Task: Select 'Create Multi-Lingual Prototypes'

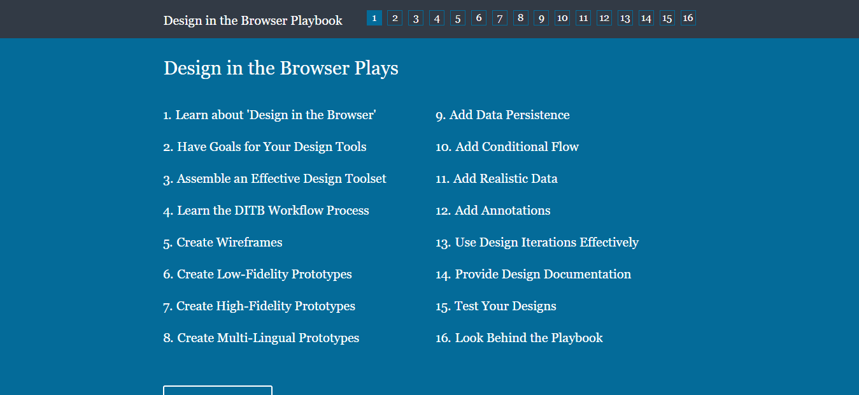Action: (x=268, y=338)
